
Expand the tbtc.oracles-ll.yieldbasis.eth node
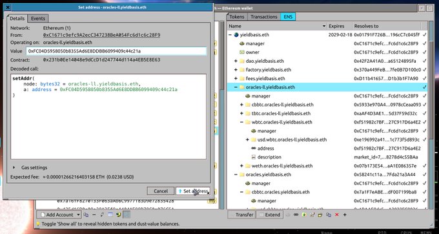pos(241,114)
